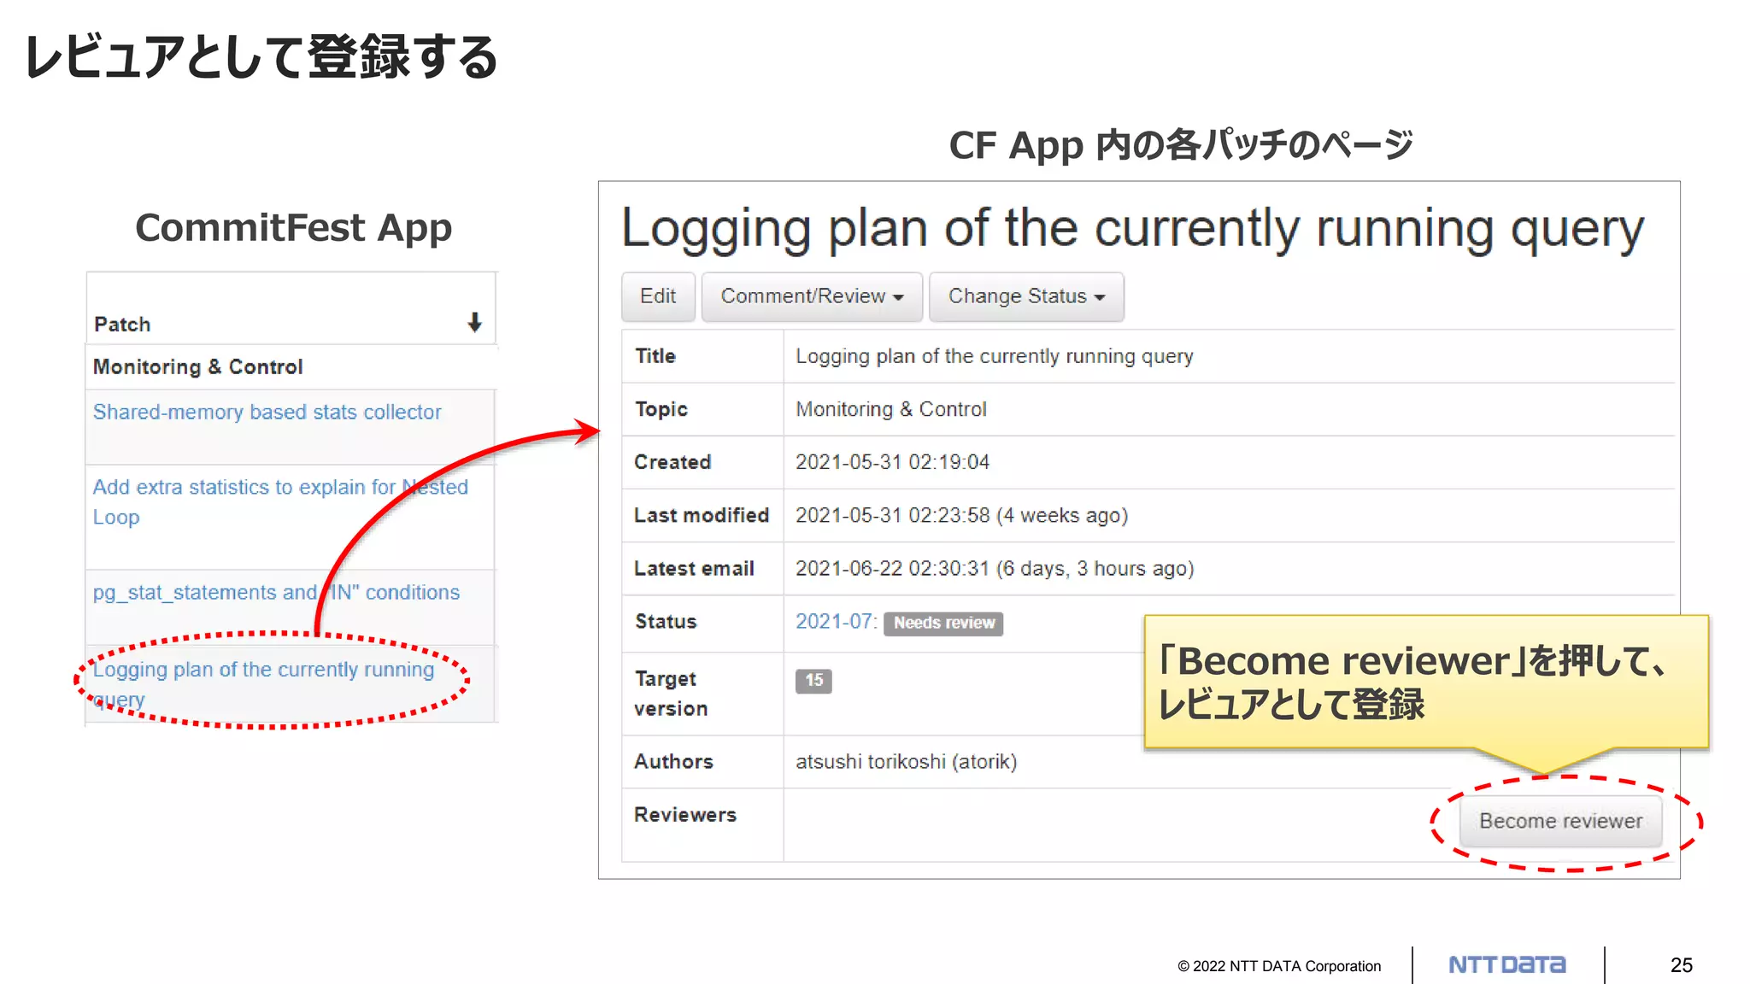
Task: Click the target version 15 badge
Action: 813,680
